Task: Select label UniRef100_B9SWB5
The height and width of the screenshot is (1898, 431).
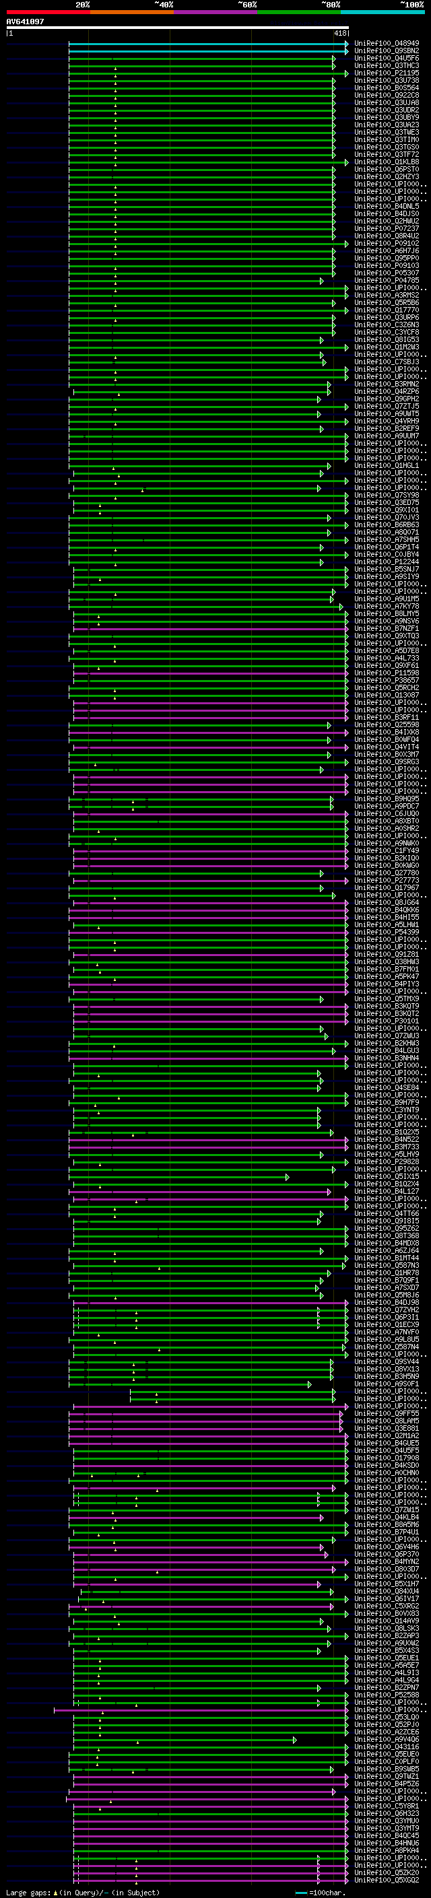Action: tap(387, 1768)
